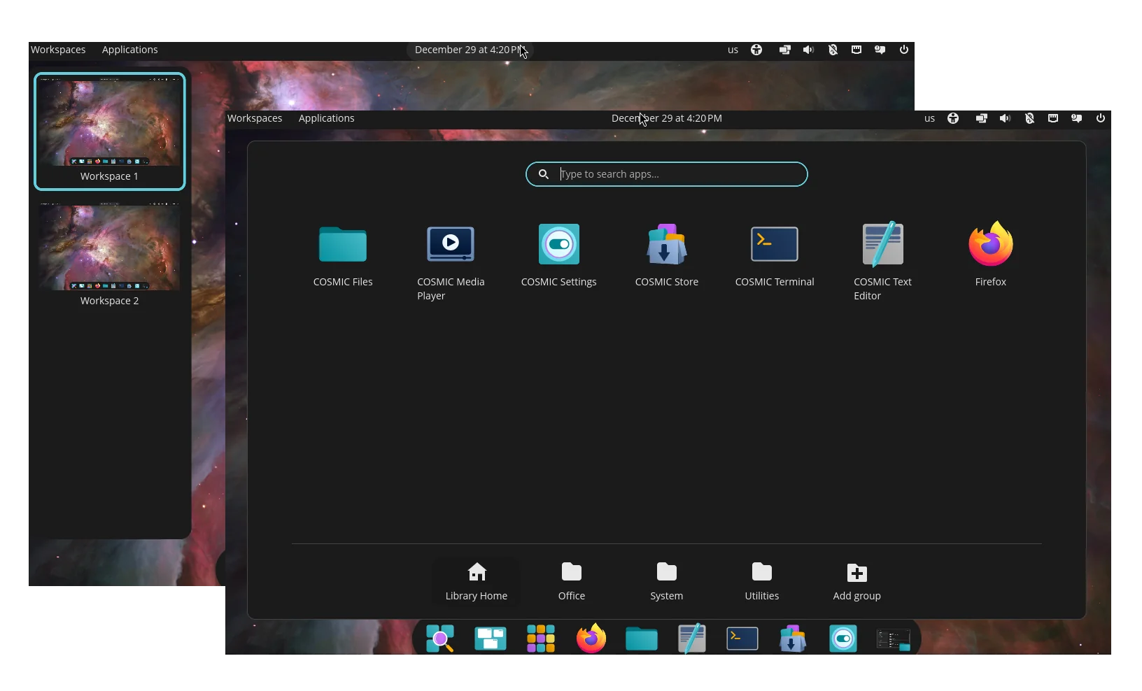Open power menu in panel above app library
Image resolution: width=1142 pixels, height=691 pixels.
(1101, 118)
